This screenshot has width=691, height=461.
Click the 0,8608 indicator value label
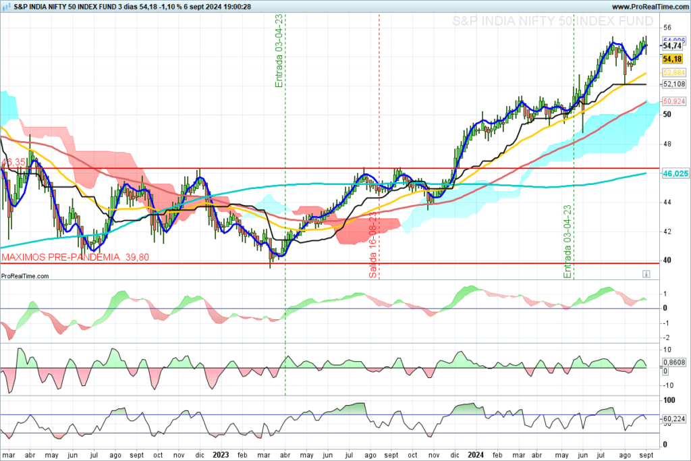coord(674,362)
